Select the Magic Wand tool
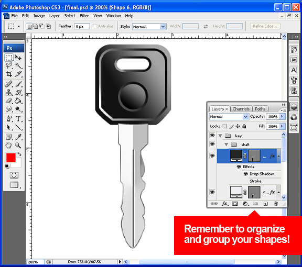The height and width of the screenshot is (267, 302). (x=18, y=65)
